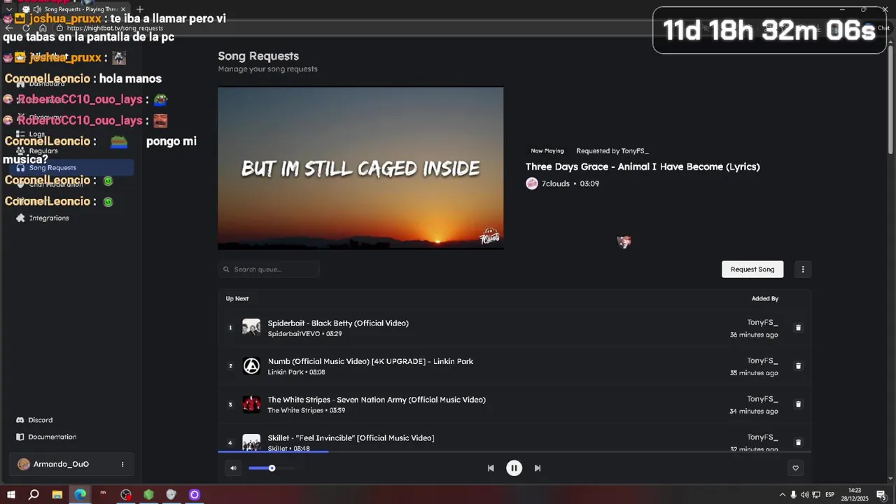The height and width of the screenshot is (504, 896).
Task: Open the green cube app in the taskbar
Action: (x=148, y=495)
